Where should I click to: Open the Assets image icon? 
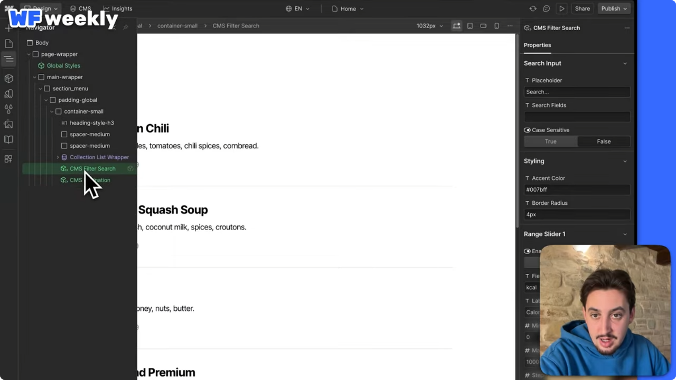pos(9,124)
